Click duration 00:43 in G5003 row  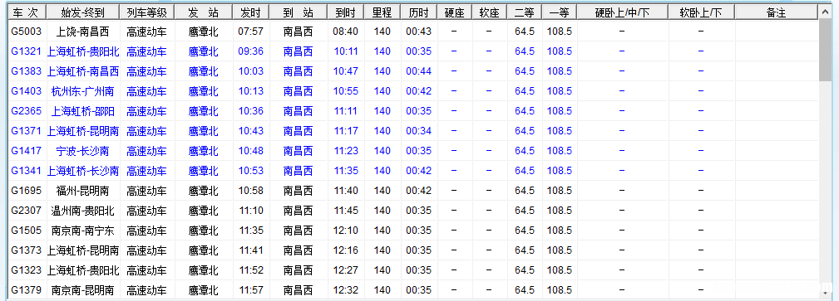pyautogui.click(x=419, y=32)
